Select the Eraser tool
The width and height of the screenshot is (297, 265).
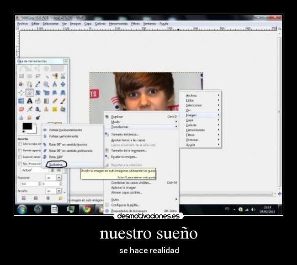pos(21,109)
